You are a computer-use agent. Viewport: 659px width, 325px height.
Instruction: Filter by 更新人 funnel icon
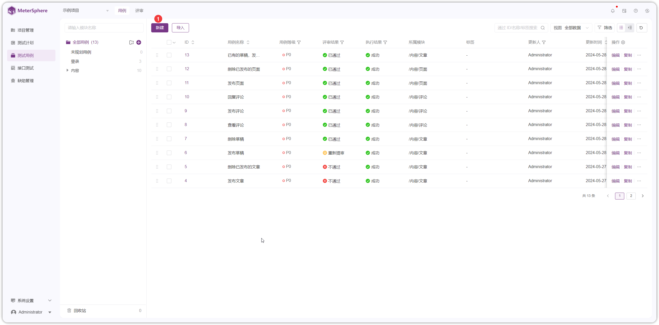click(544, 42)
